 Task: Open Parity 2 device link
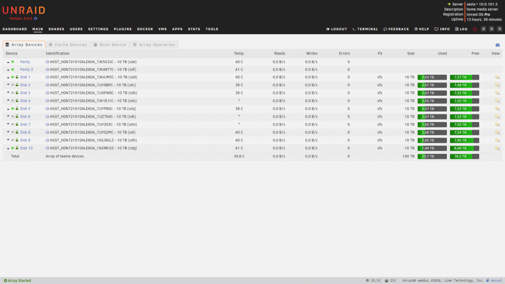26,70
